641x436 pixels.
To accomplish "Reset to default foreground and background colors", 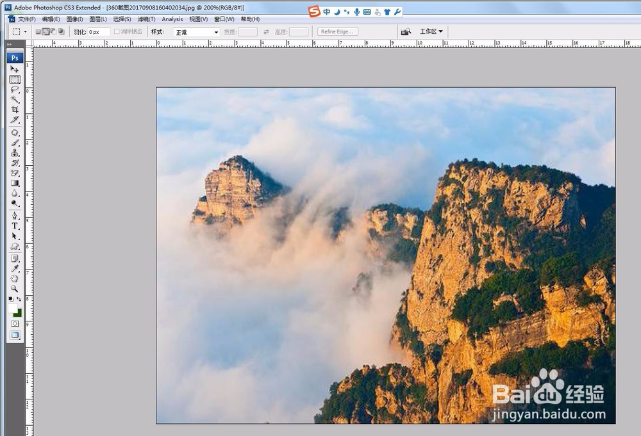I will pos(11,299).
